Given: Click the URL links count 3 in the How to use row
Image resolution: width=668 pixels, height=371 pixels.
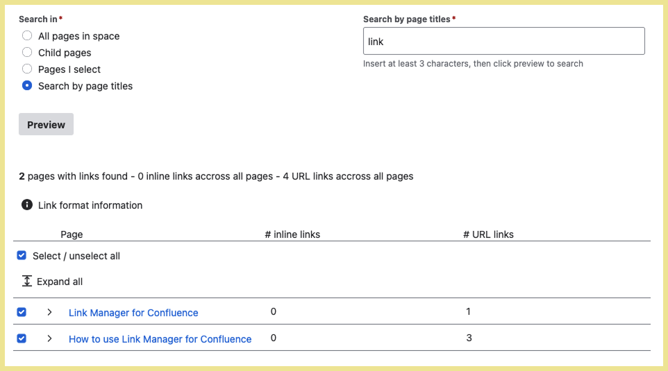Looking at the screenshot, I should click(469, 338).
